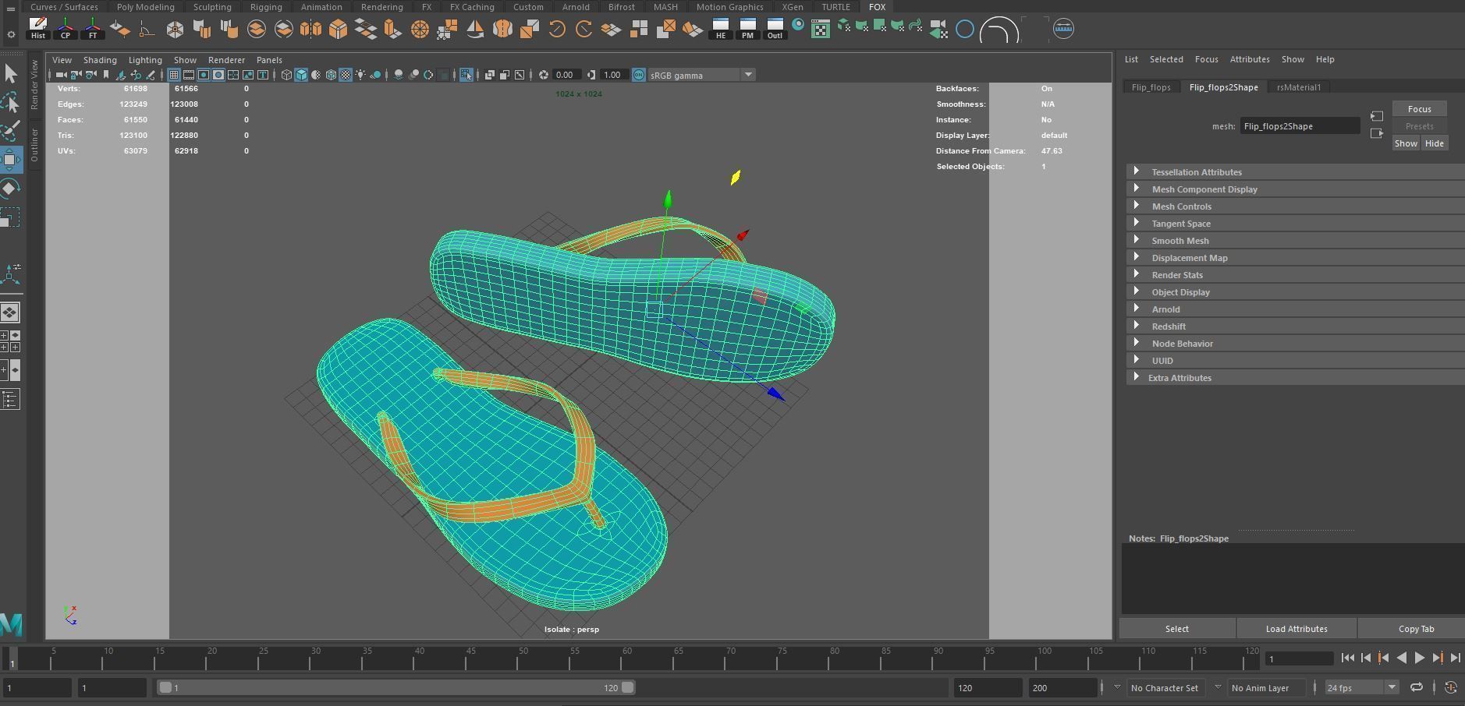Click the Load Attributes button
The width and height of the screenshot is (1465, 706).
coord(1296,628)
